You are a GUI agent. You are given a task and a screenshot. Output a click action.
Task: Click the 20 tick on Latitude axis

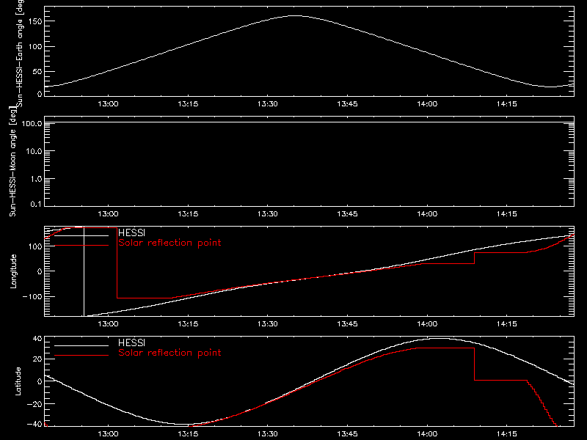pyautogui.click(x=37, y=359)
